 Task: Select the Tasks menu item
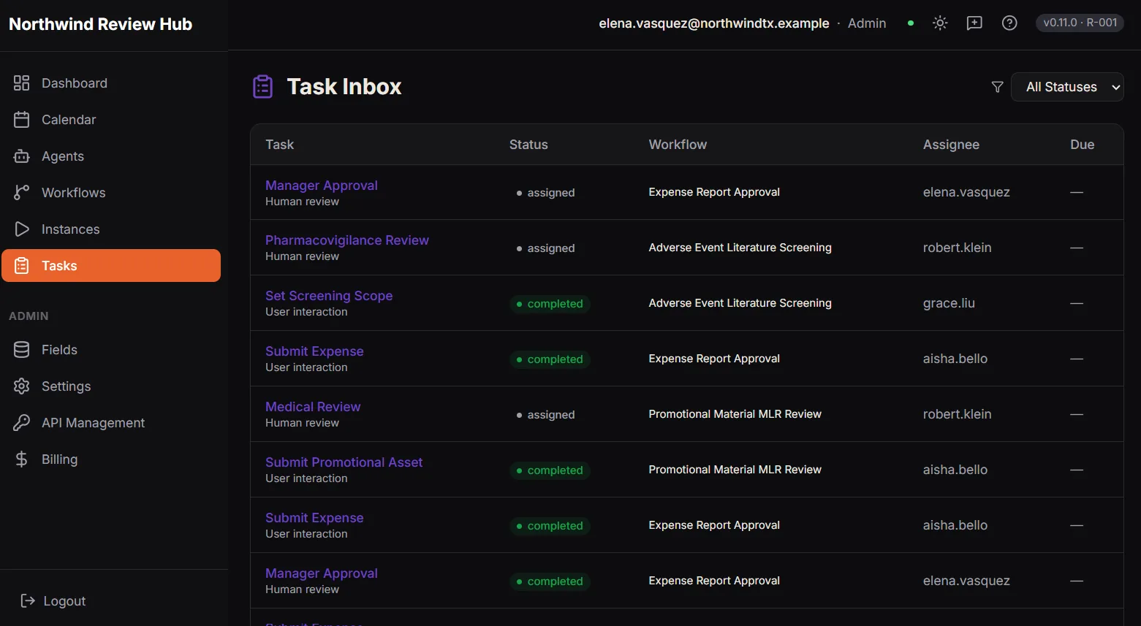[x=111, y=266]
